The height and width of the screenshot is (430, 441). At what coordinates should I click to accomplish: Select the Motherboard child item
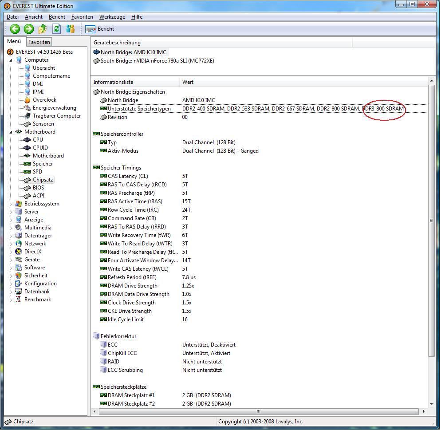(48, 156)
